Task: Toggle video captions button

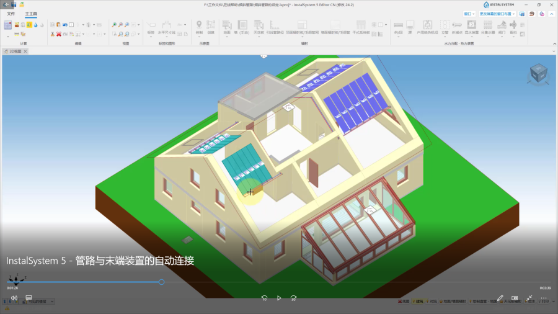Action: tap(29, 298)
